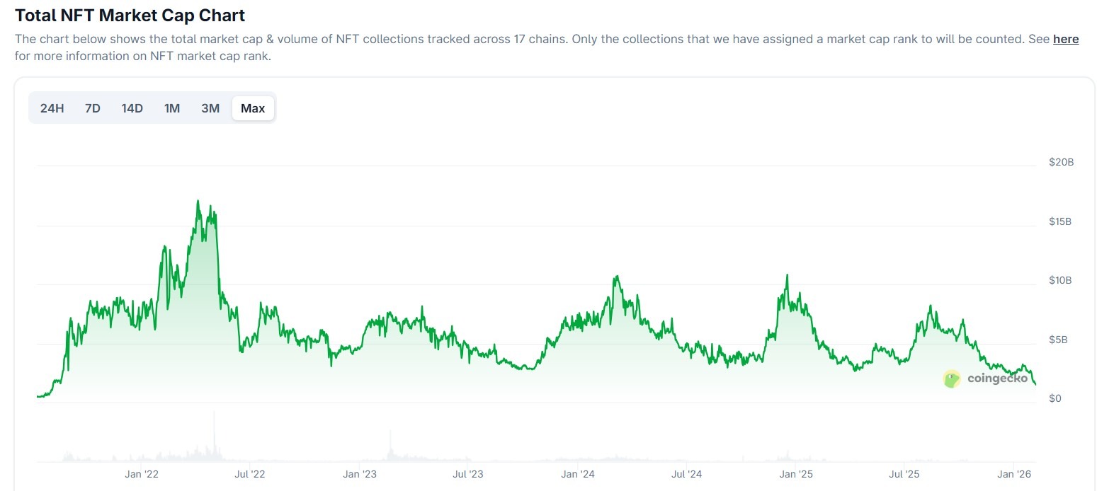Screen dimensions: 1097x491
Task: Click the Jan '22 axis label
Action: click(x=142, y=474)
